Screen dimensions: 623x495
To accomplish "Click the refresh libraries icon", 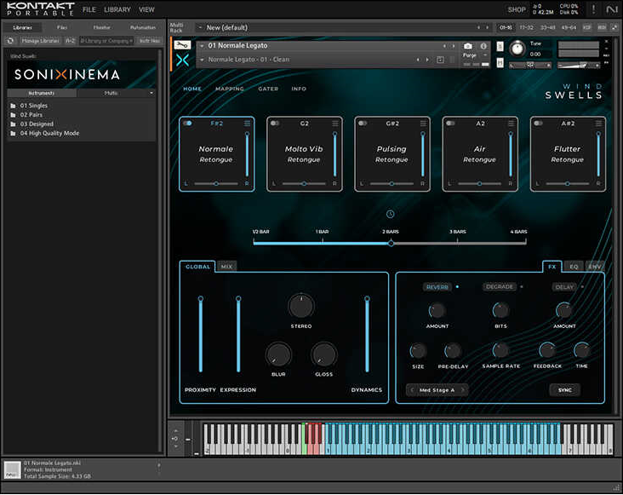I will [x=11, y=41].
